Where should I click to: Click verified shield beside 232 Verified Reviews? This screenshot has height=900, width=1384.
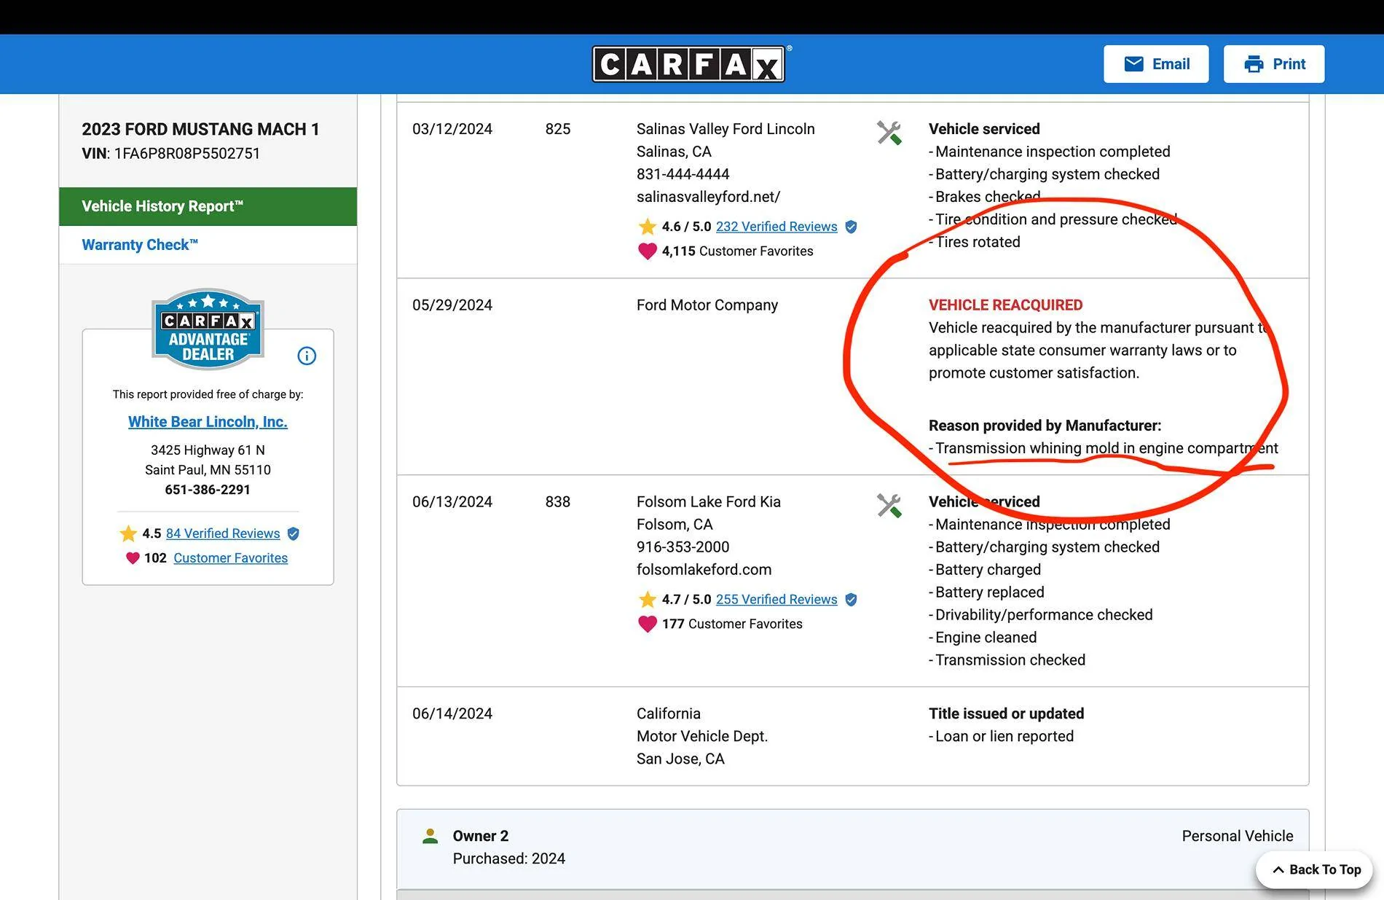pyautogui.click(x=851, y=227)
